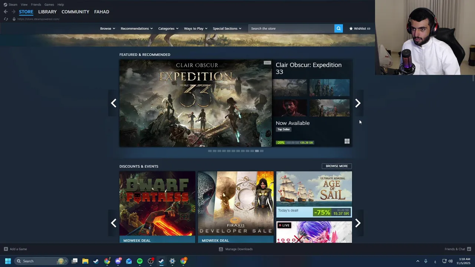
Task: Switch to the COMMUNITY tab
Action: pyautogui.click(x=75, y=12)
